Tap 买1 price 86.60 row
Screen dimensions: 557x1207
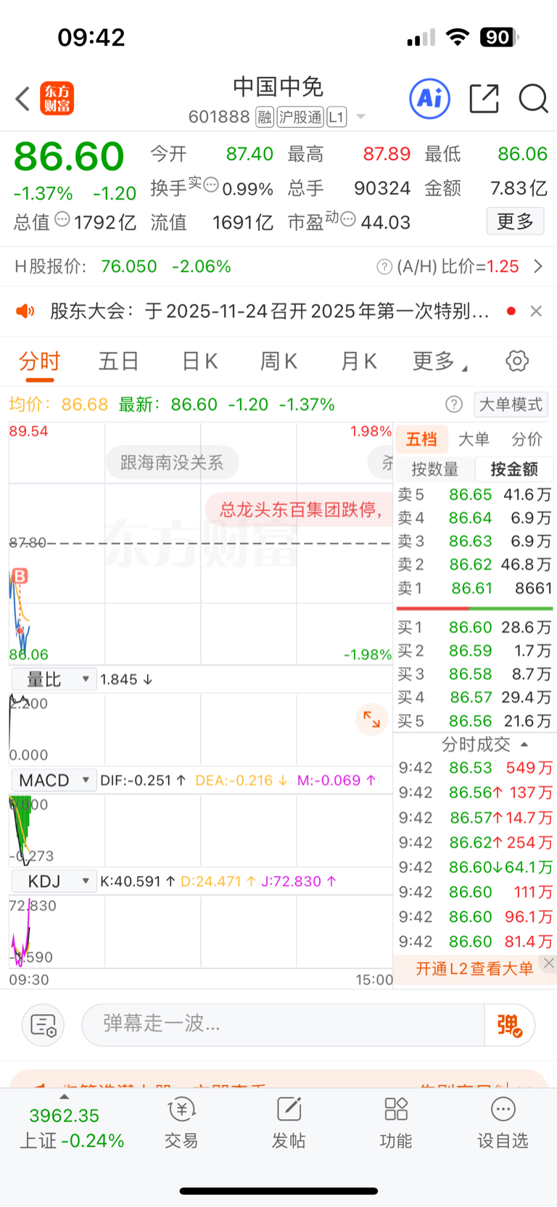pyautogui.click(x=474, y=628)
